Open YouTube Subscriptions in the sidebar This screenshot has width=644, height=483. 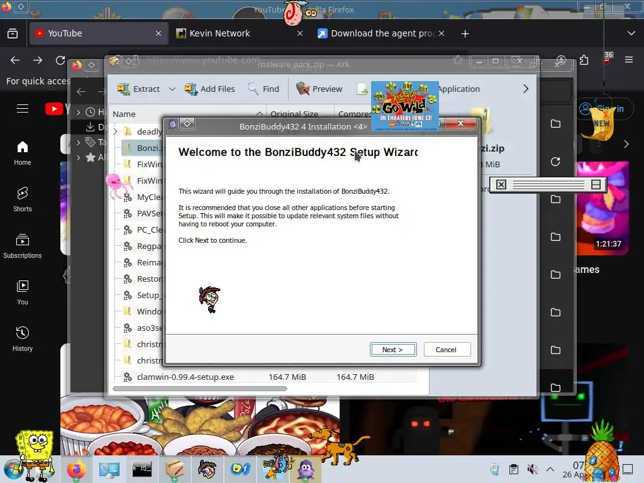(23, 246)
